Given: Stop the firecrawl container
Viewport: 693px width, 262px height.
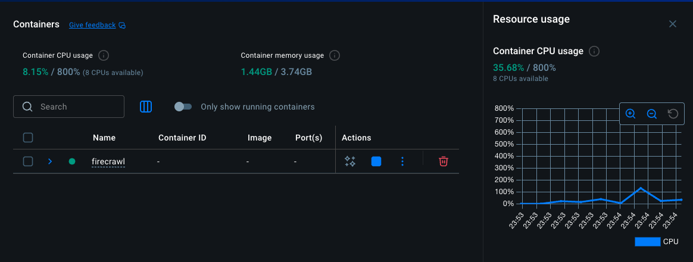Looking at the screenshot, I should [376, 161].
